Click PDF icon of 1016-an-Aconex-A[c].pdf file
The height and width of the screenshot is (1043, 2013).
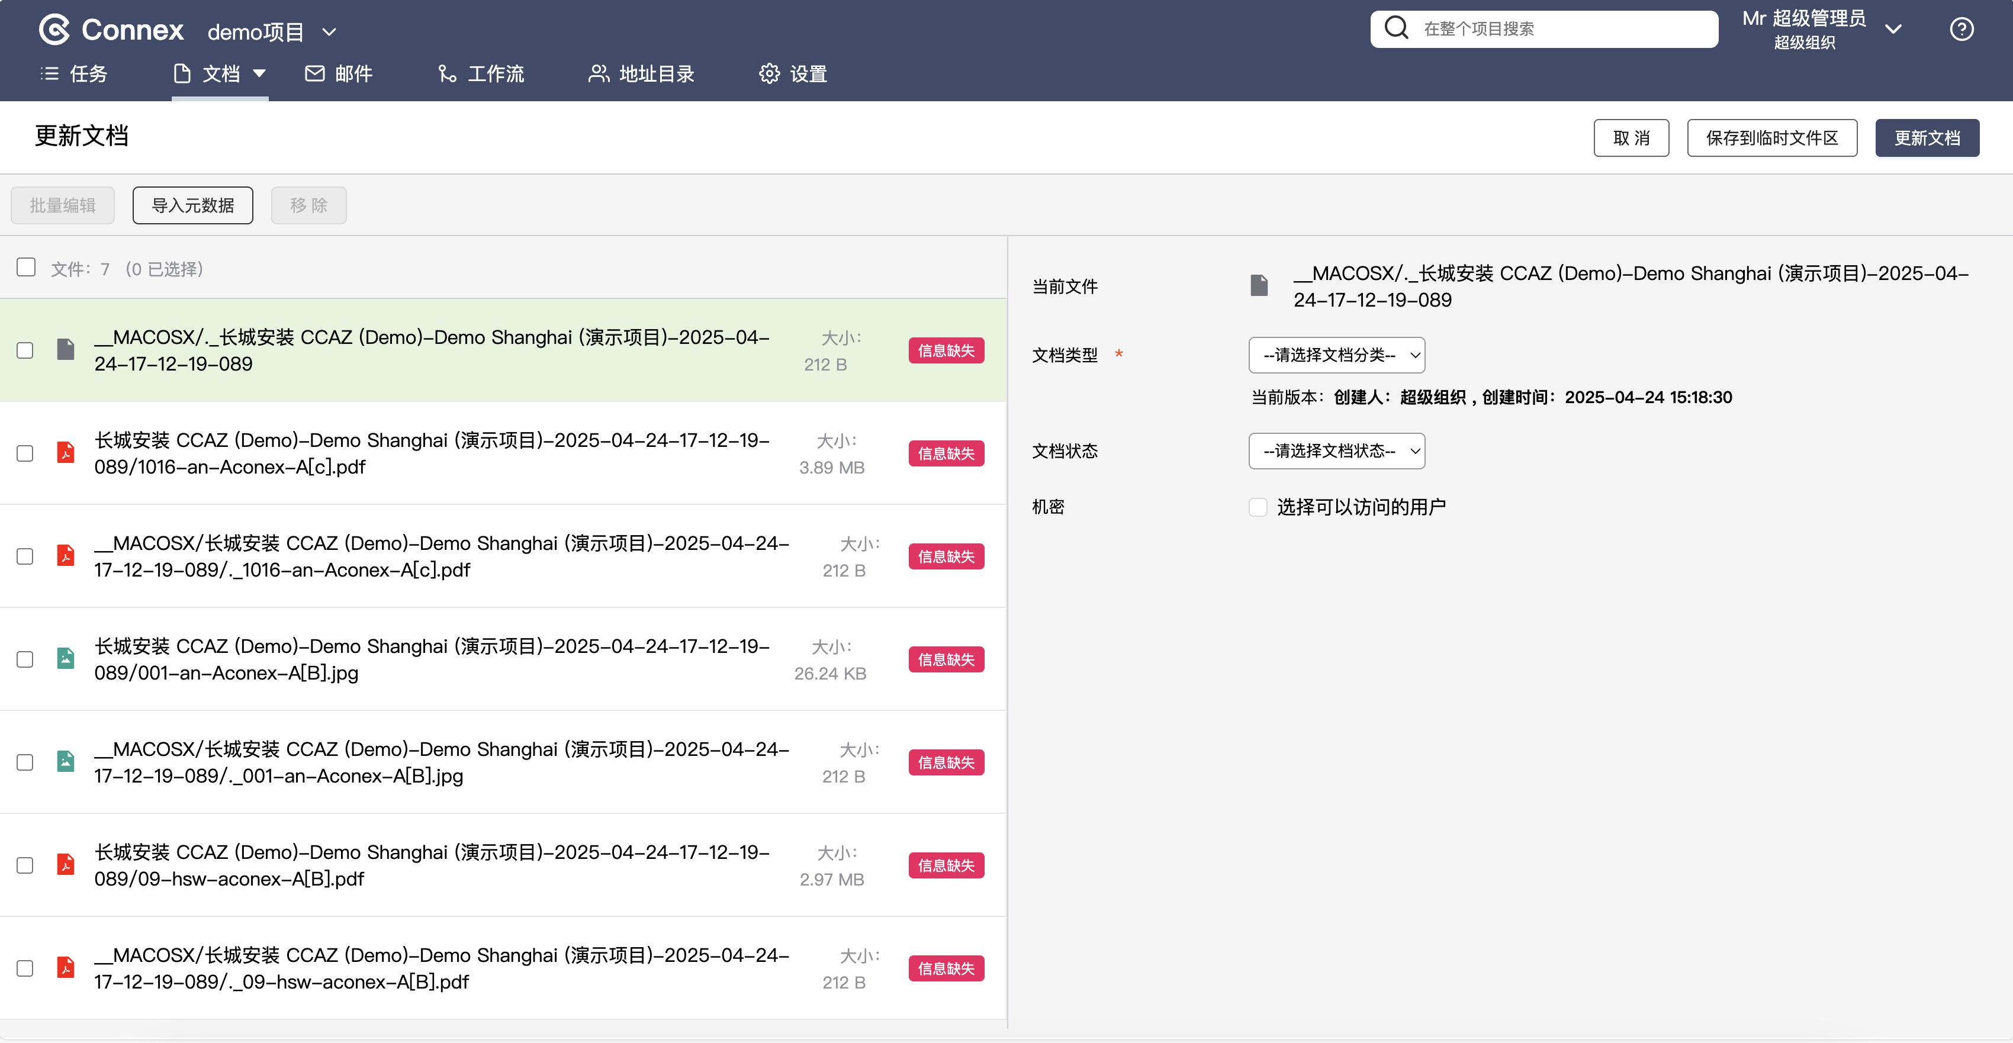[66, 452]
